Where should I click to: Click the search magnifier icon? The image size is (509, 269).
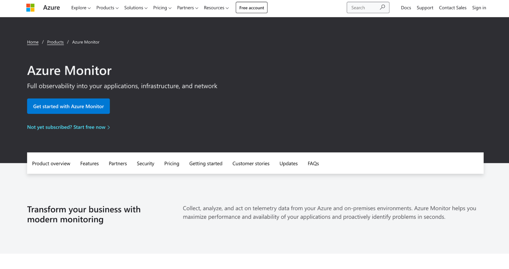[382, 7]
